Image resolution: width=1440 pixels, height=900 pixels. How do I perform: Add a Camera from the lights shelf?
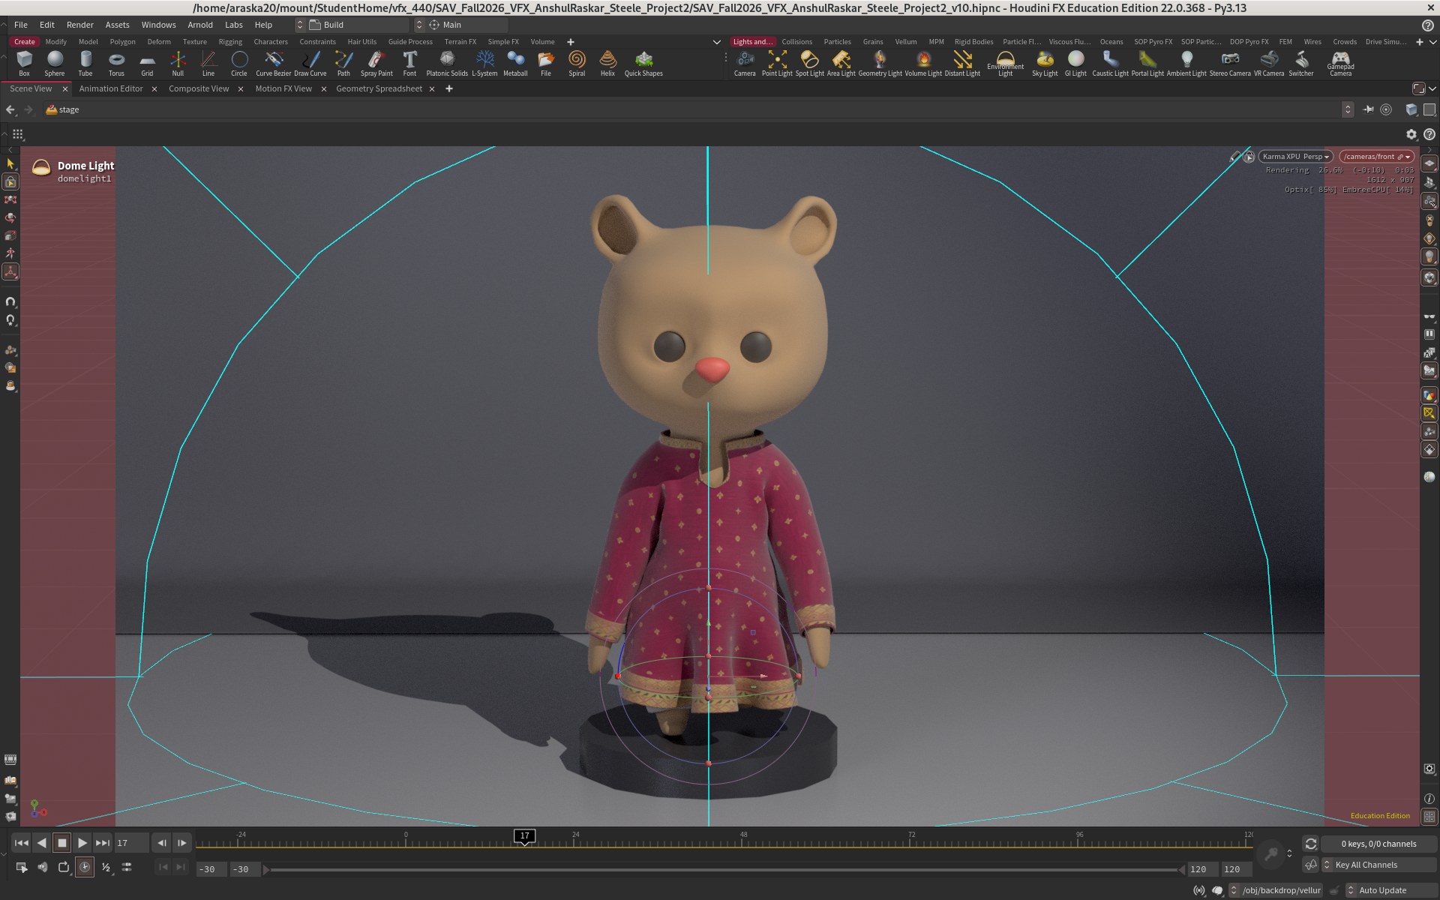pos(745,63)
